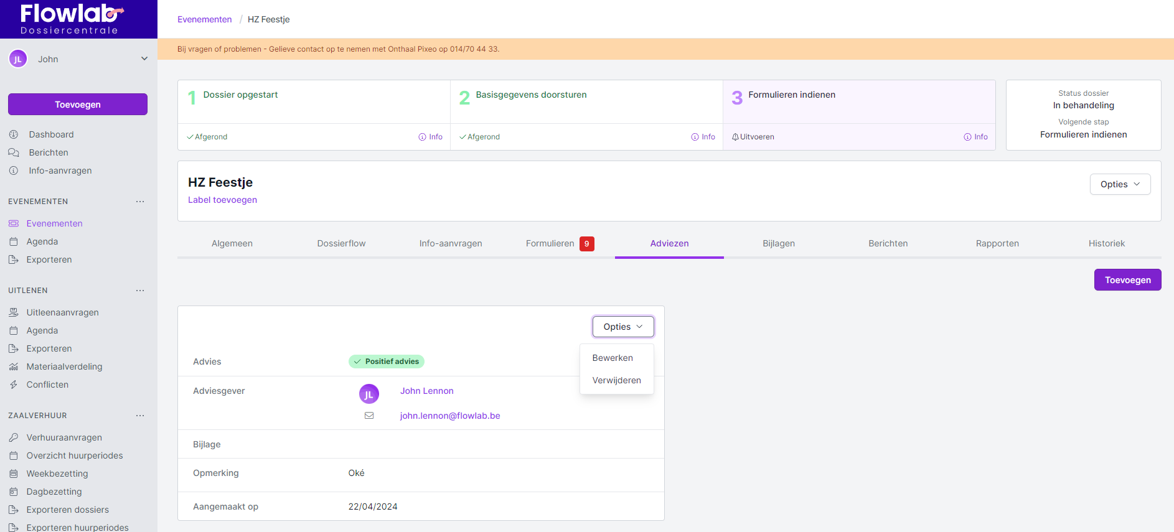The height and width of the screenshot is (532, 1174).
Task: Open the Zaalverhuur section ellipsis menu
Action: [x=140, y=416]
